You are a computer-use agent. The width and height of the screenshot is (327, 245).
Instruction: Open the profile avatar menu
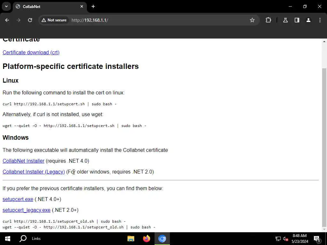click(308, 20)
